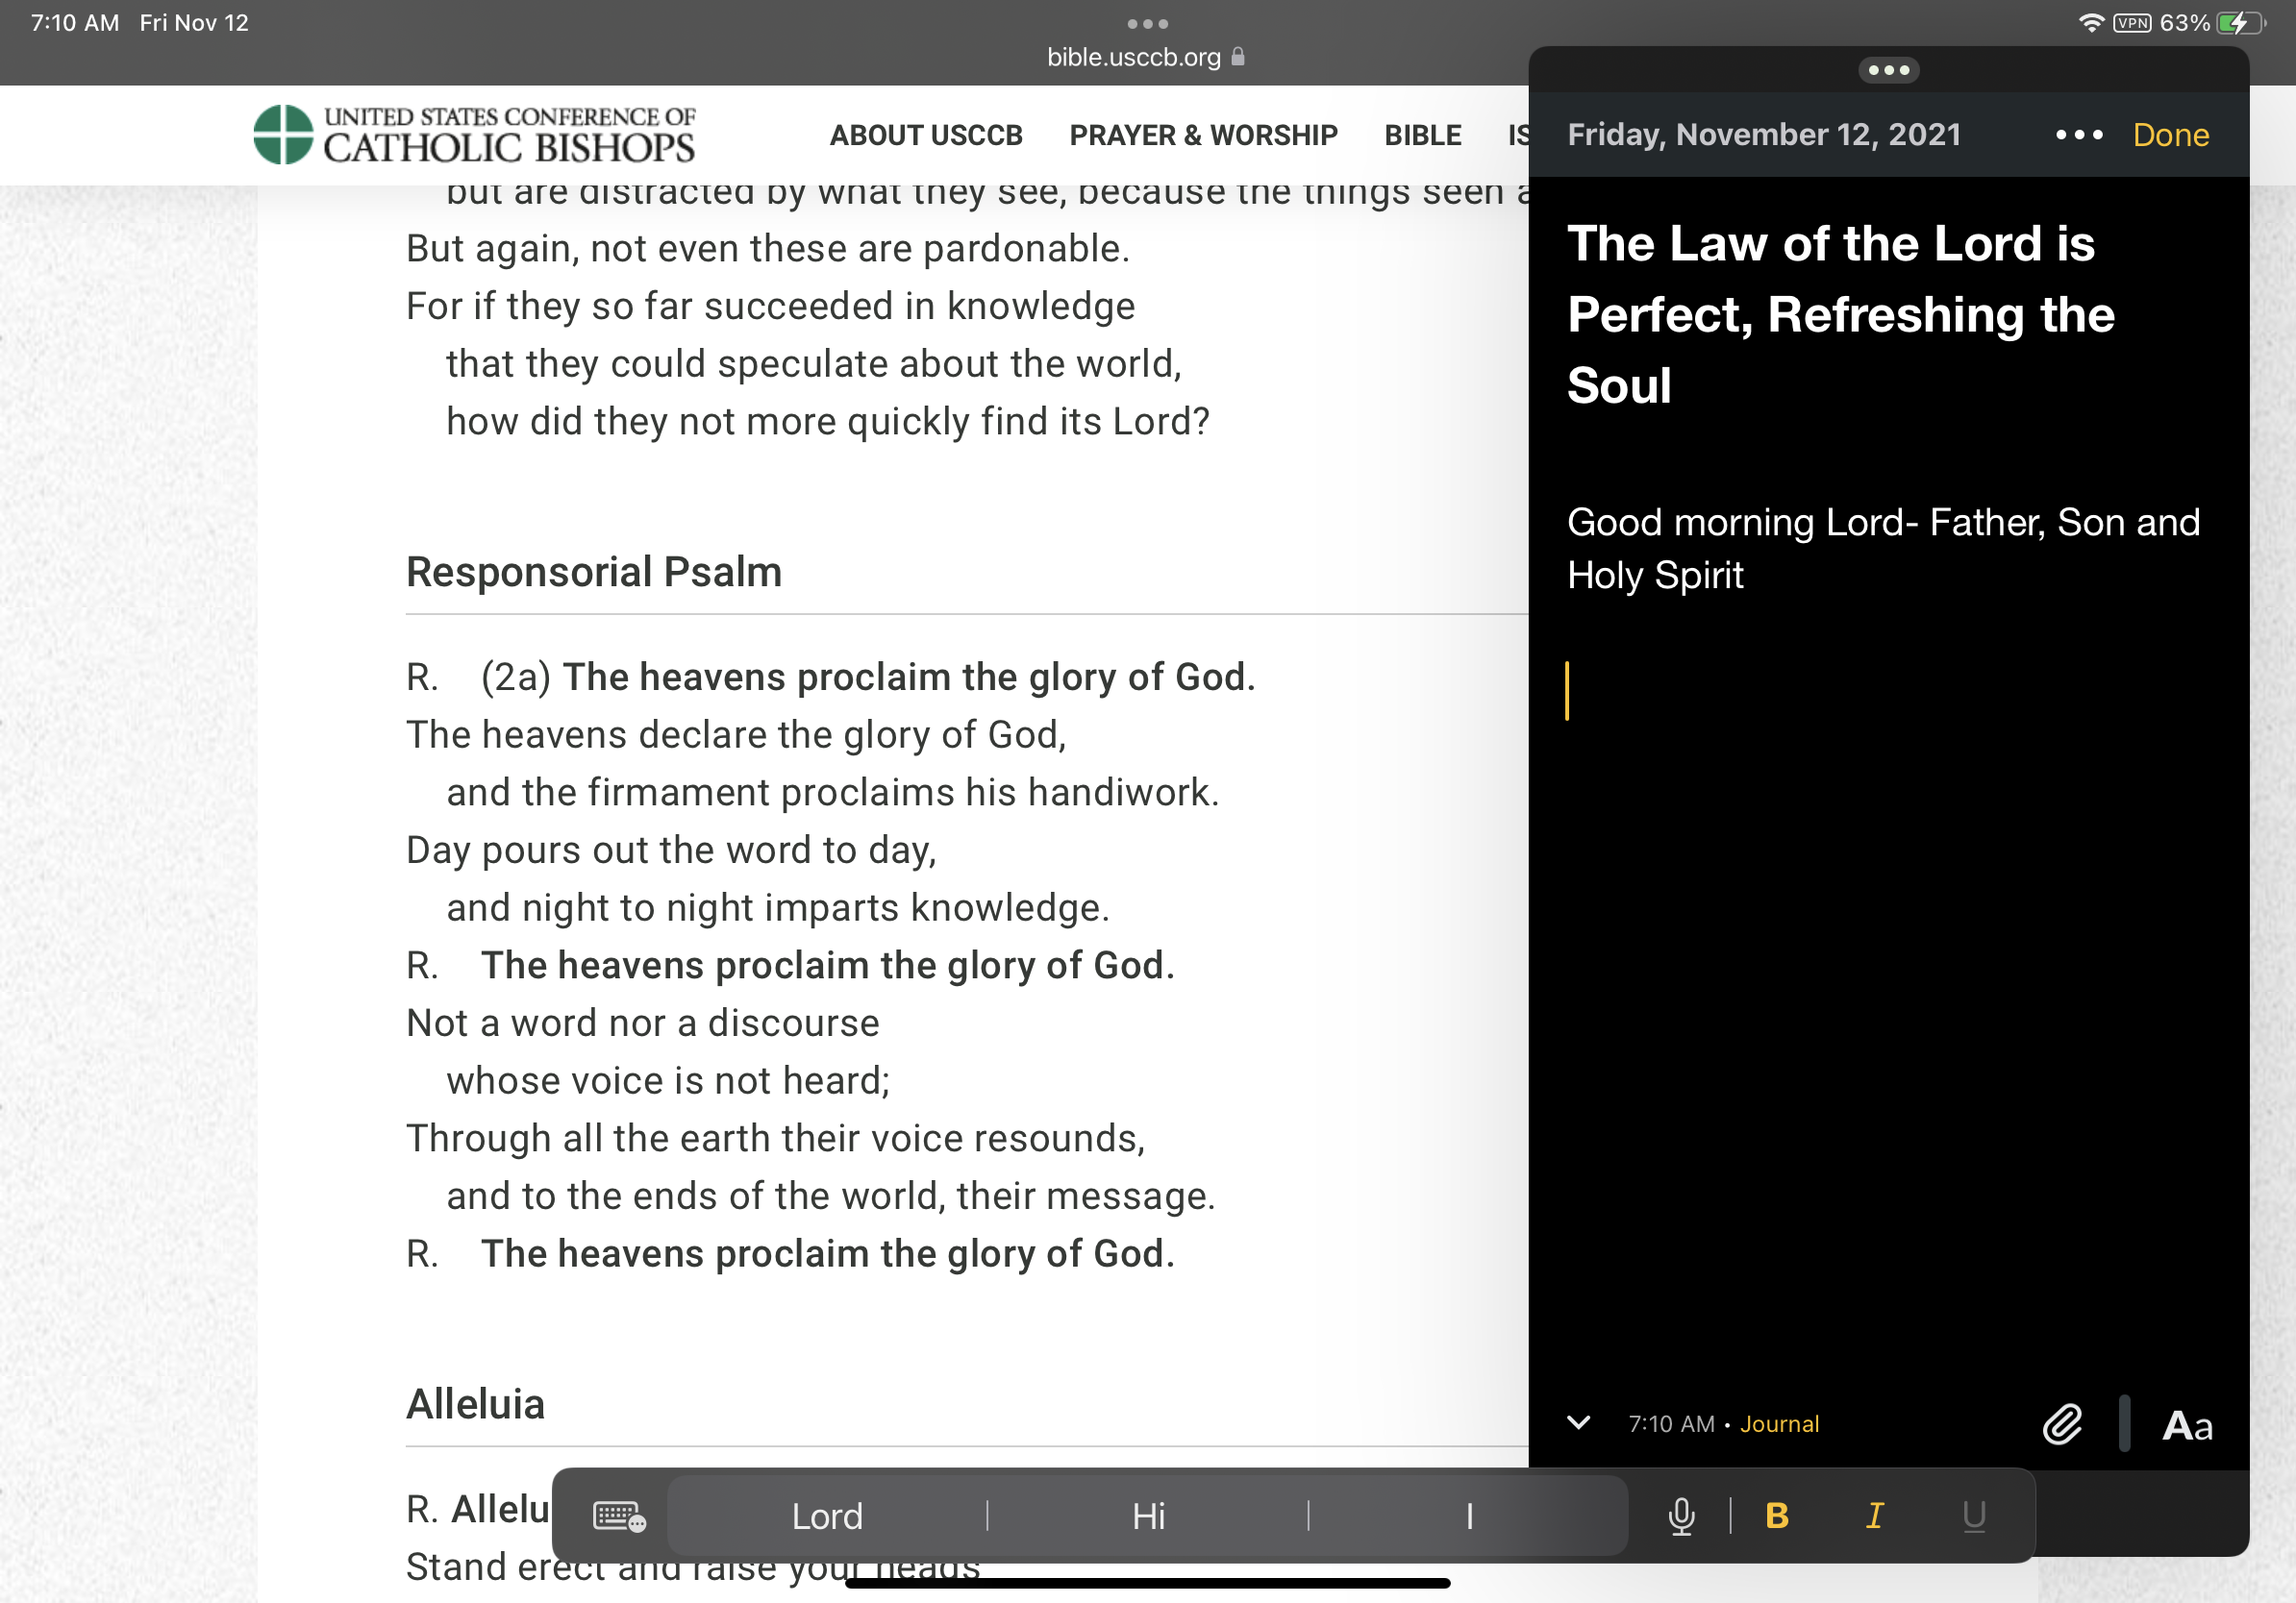Toggle italic formatting with I

click(x=1875, y=1517)
